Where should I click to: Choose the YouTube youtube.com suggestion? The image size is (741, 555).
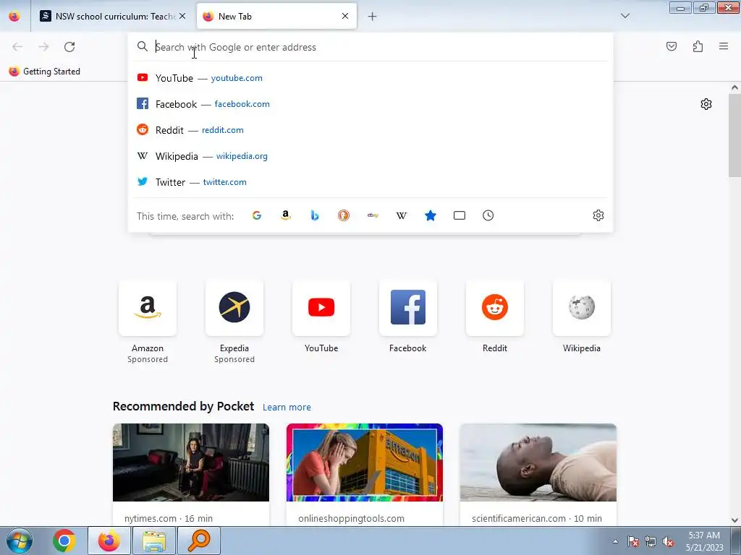(x=370, y=78)
